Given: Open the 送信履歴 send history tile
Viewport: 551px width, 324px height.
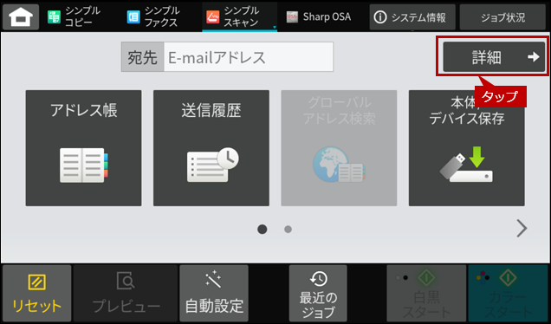Looking at the screenshot, I should (x=211, y=148).
